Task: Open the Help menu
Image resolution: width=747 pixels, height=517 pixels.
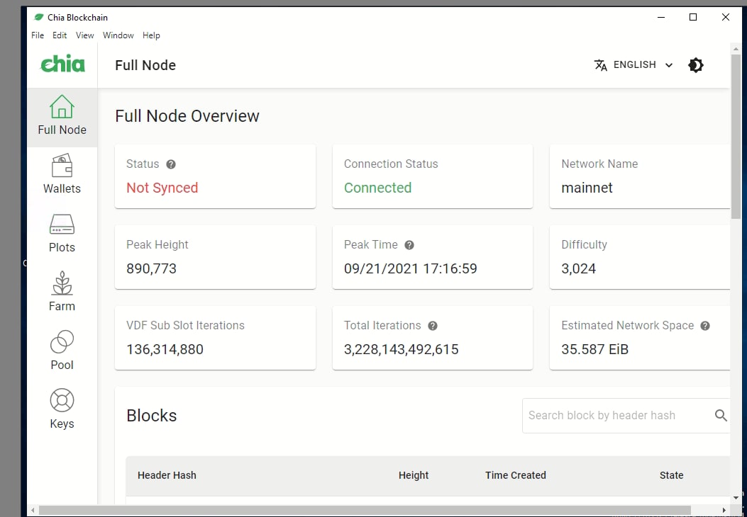Action: pos(151,35)
